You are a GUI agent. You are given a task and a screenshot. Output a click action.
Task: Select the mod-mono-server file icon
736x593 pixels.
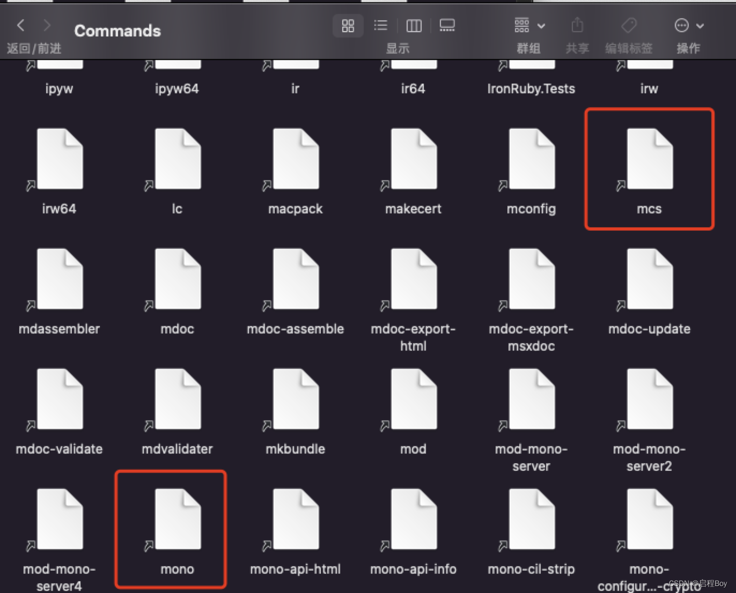(532, 399)
